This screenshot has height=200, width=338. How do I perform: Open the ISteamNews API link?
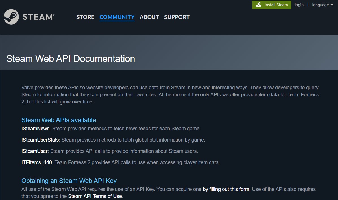(35, 129)
